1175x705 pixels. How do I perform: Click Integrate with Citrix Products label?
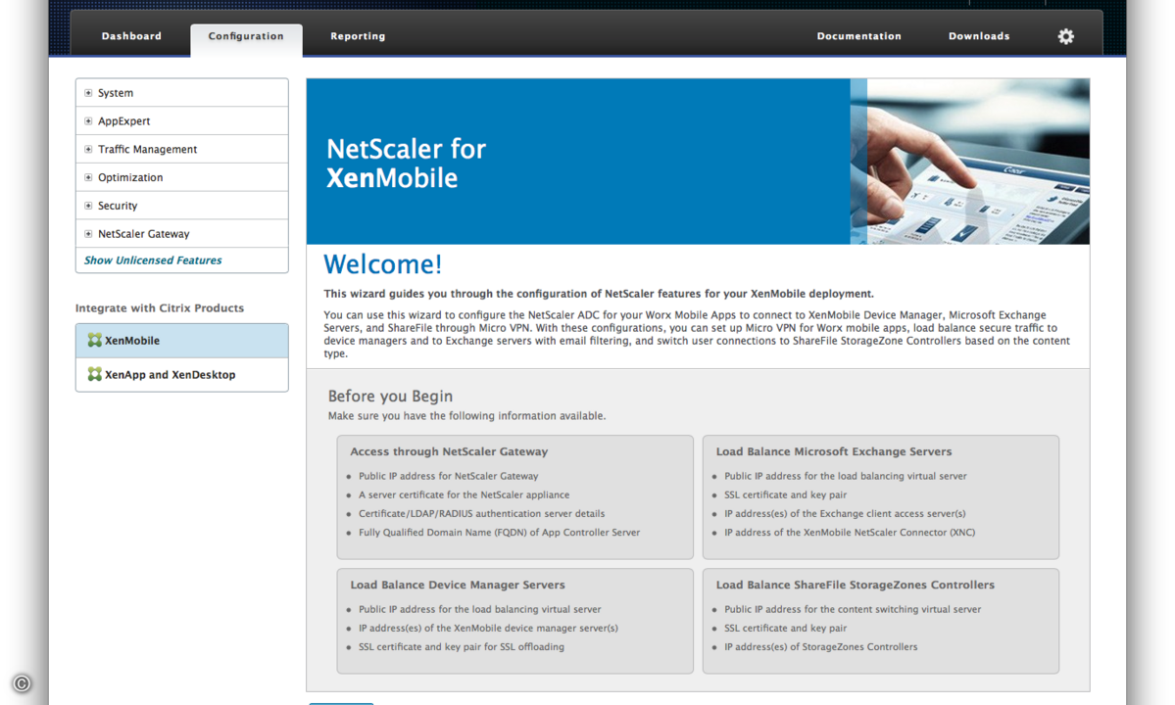[160, 307]
